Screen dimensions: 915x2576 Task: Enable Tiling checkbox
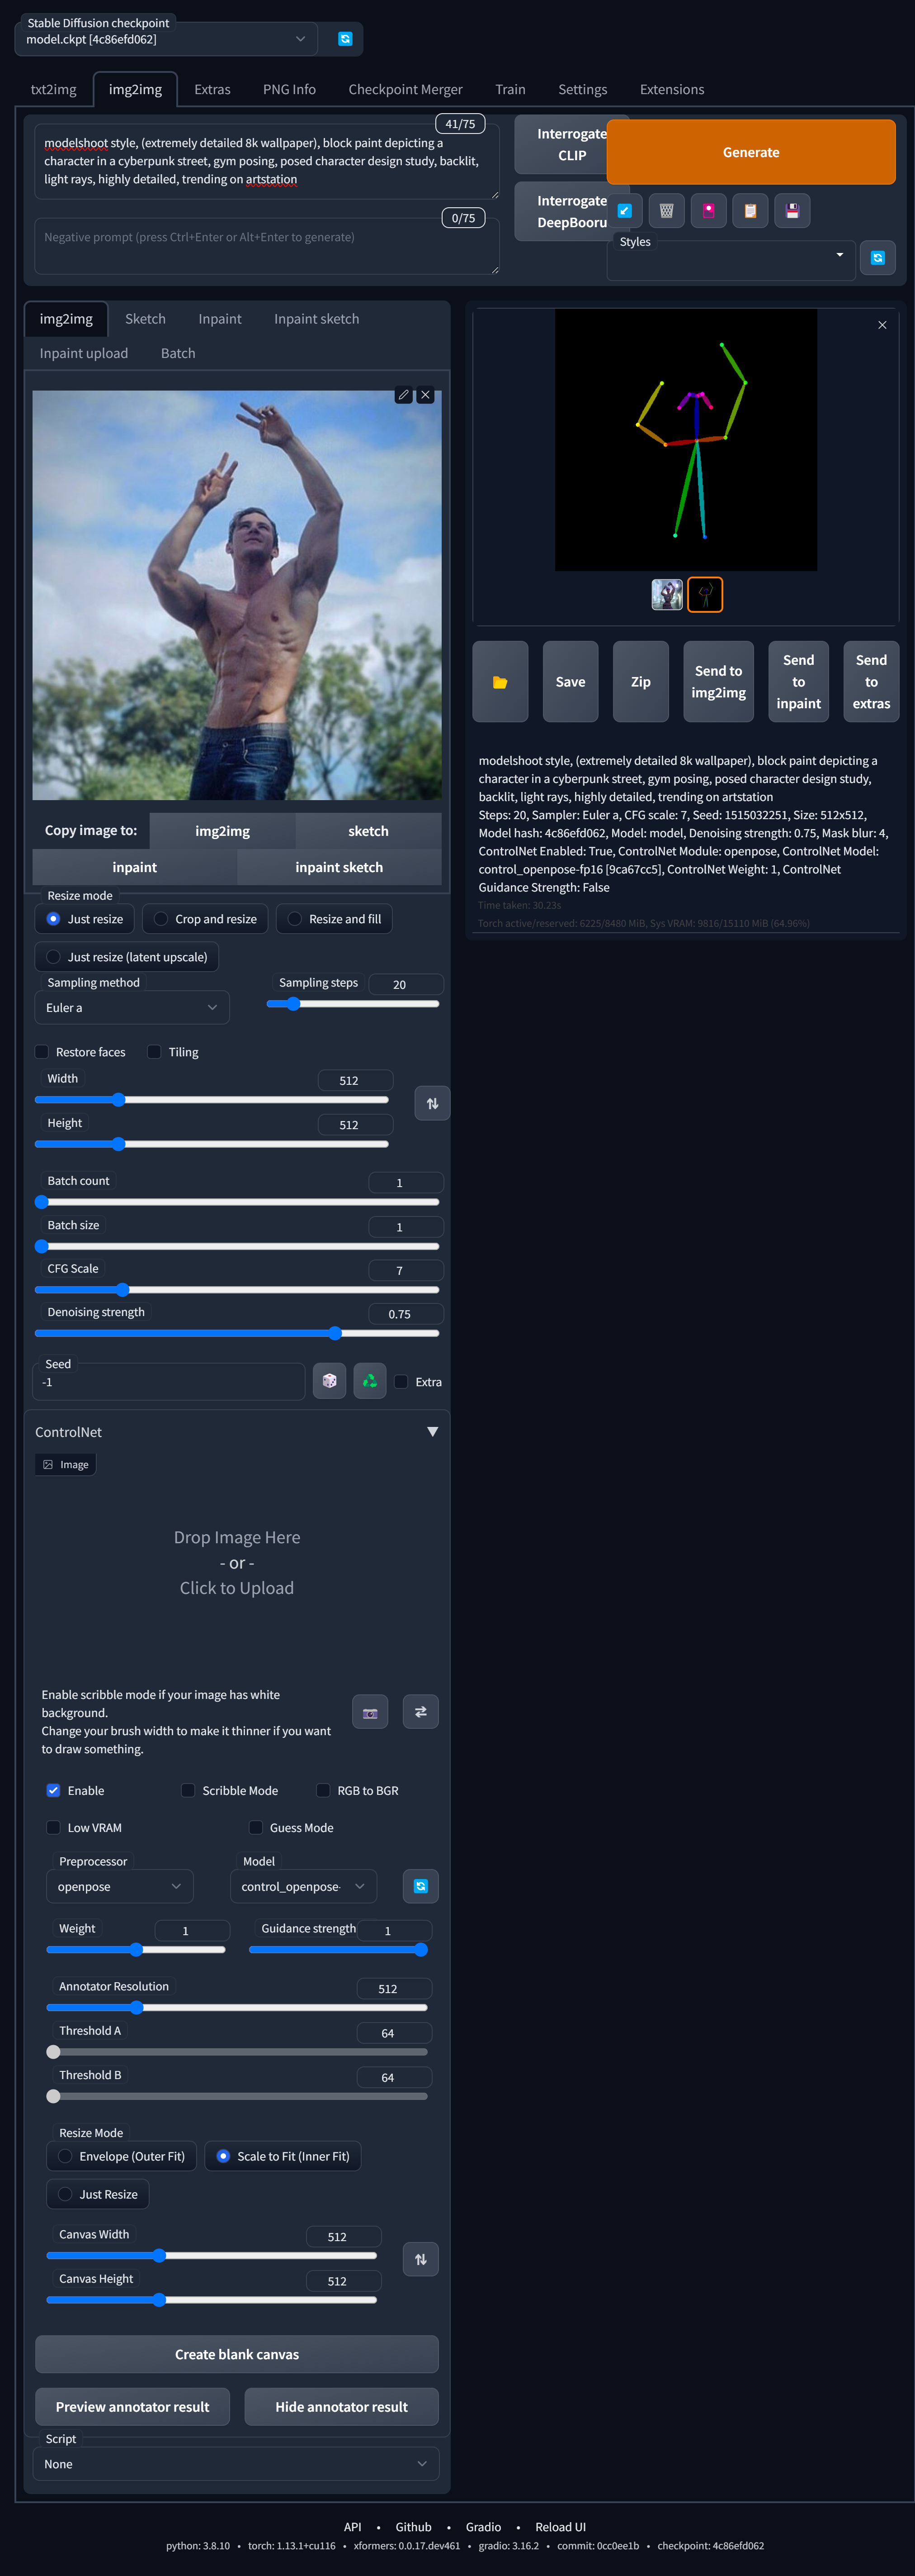(154, 1052)
